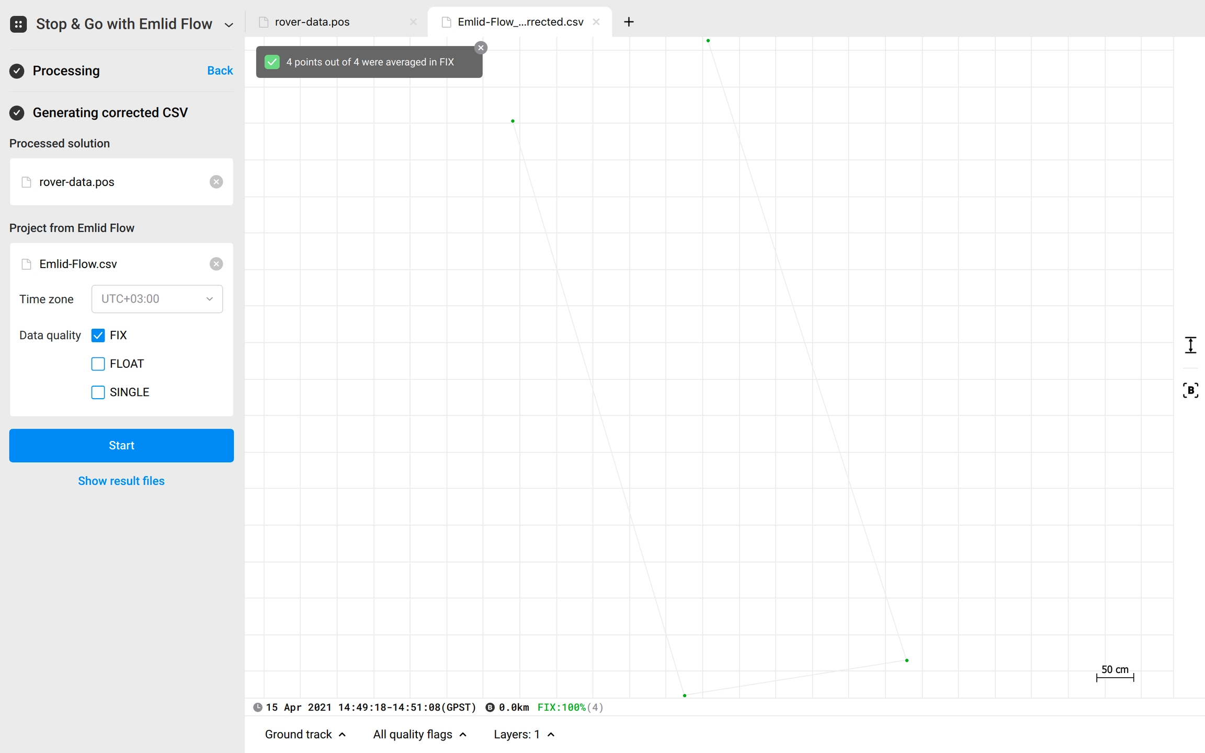Image resolution: width=1205 pixels, height=753 pixels.
Task: Switch to the rover-data.pos tab
Action: tap(311, 21)
